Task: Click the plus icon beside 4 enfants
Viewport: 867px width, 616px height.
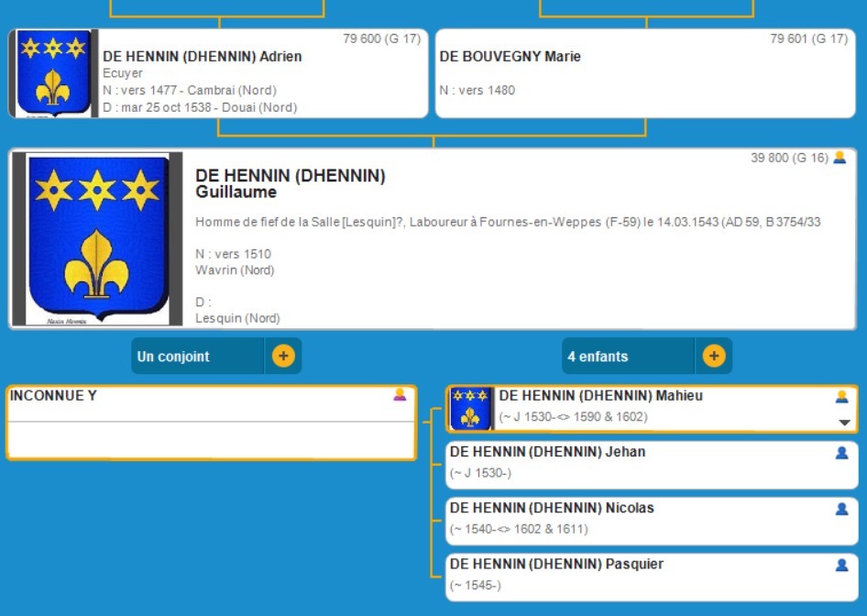Action: (713, 357)
